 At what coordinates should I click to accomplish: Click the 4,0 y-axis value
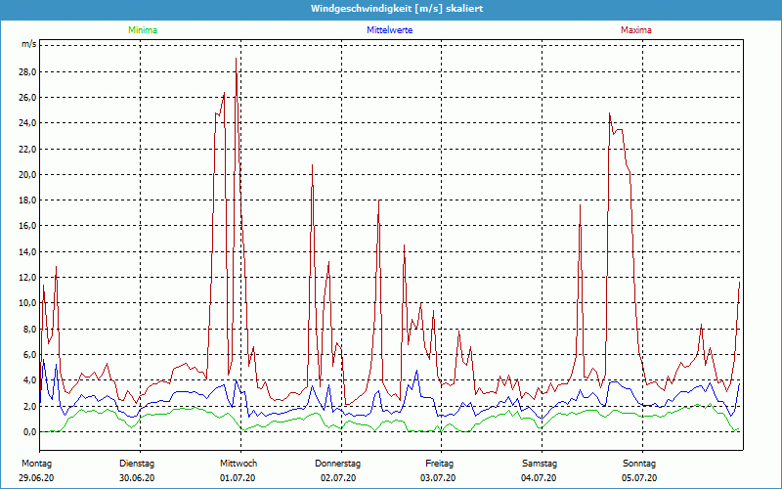pyautogui.click(x=29, y=380)
